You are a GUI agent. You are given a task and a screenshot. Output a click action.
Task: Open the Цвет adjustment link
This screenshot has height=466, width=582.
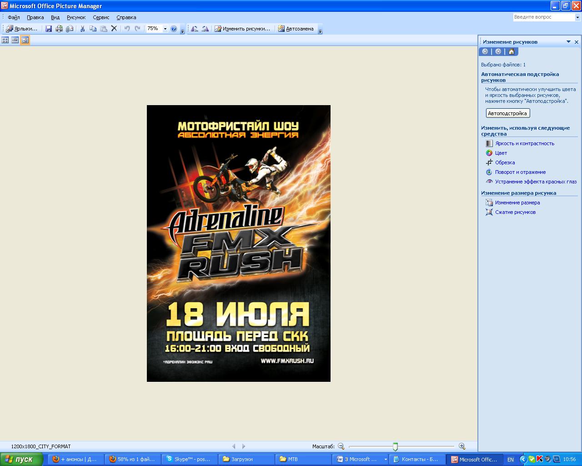tap(501, 153)
